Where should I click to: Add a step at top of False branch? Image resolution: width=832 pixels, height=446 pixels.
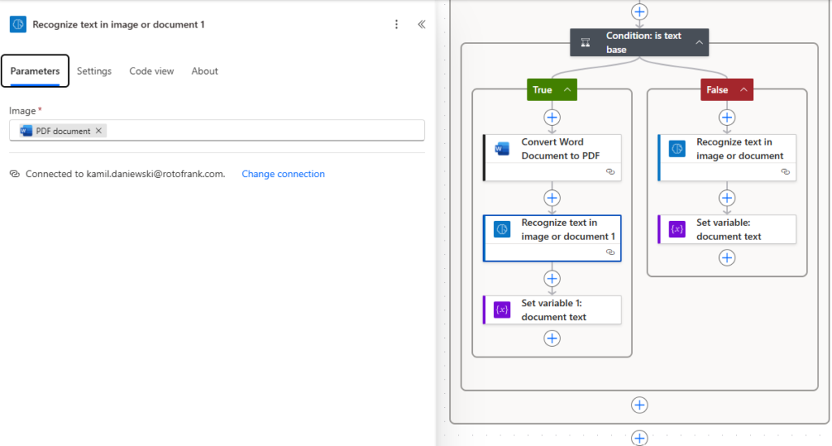click(727, 117)
